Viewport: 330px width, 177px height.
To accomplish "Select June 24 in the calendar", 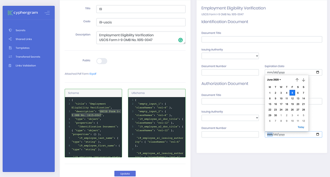I will (281, 110).
